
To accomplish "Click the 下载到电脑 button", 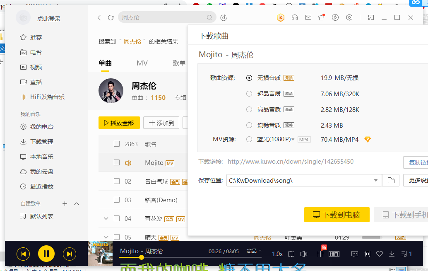I will pyautogui.click(x=337, y=215).
